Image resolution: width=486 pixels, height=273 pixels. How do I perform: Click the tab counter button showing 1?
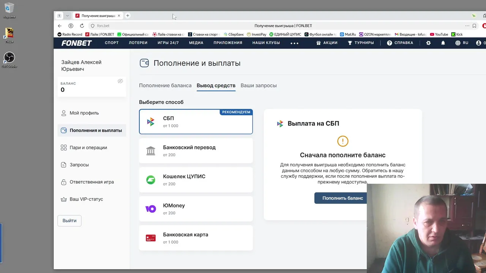(x=59, y=16)
